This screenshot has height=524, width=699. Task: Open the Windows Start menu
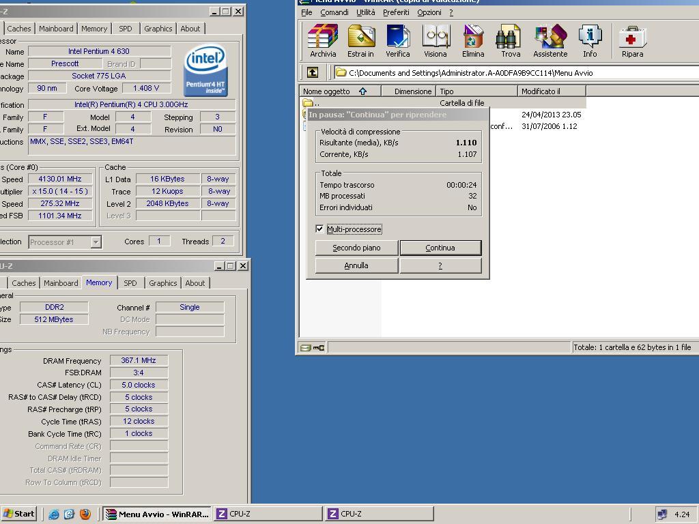(x=19, y=514)
